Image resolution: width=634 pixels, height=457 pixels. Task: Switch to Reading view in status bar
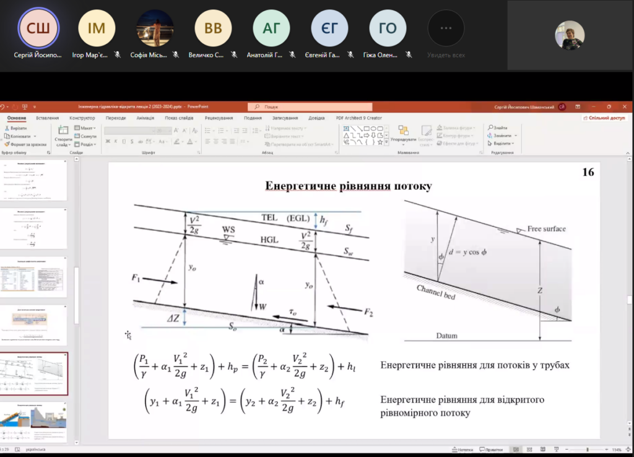point(542,450)
